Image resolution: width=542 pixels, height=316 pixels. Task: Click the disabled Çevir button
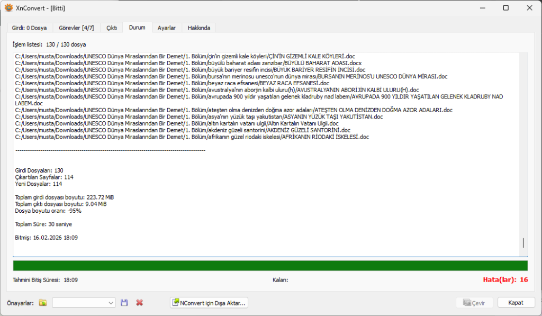click(x=474, y=303)
